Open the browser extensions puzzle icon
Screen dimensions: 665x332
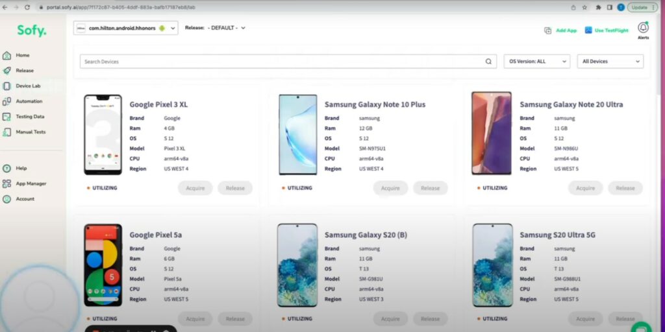(x=598, y=7)
